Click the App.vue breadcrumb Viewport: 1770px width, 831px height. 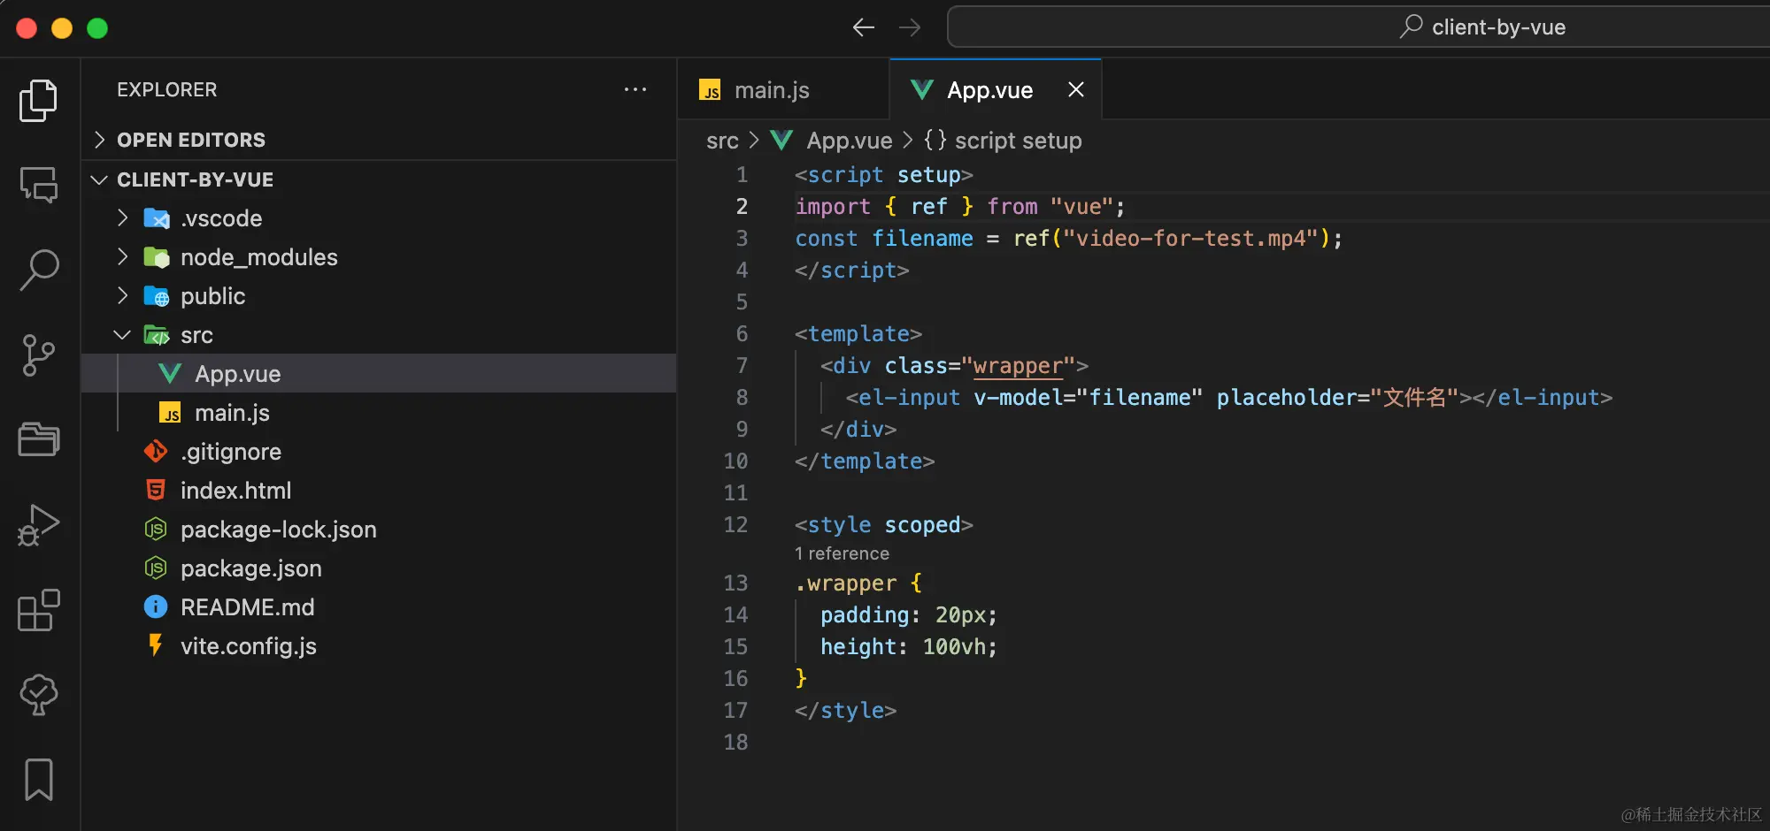(x=849, y=141)
